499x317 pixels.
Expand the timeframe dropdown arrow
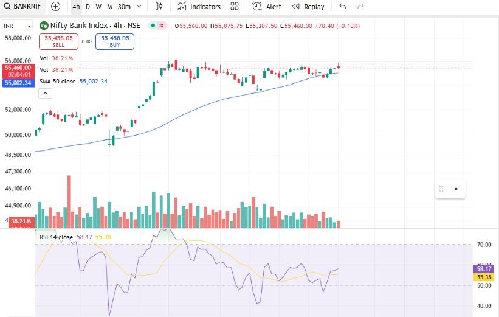click(x=139, y=6)
